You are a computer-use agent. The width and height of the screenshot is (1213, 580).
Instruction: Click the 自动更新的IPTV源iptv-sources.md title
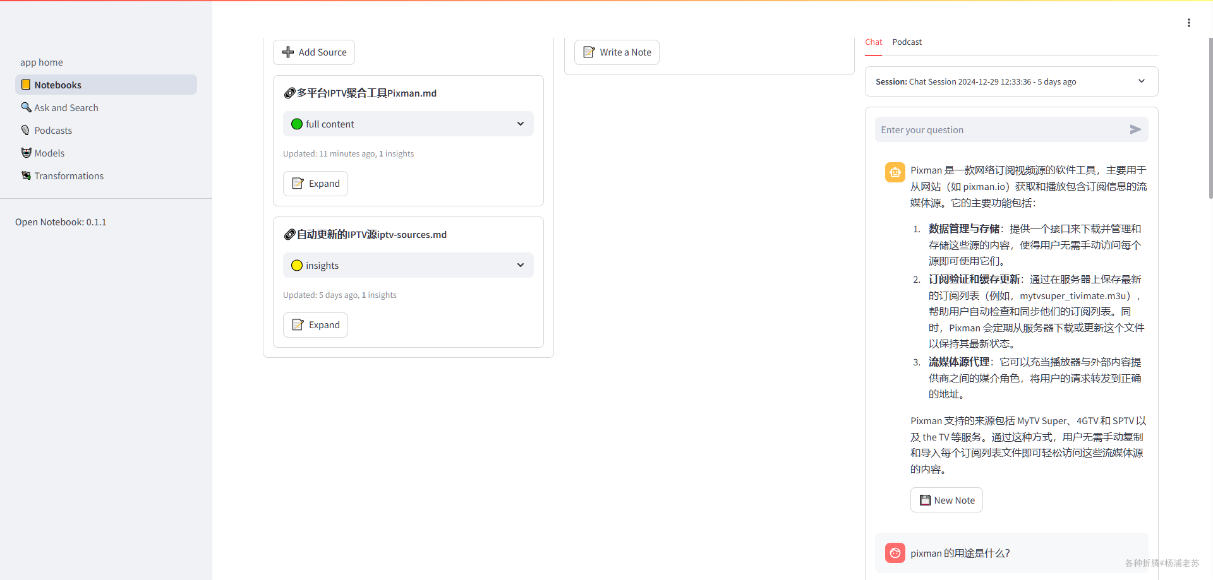pos(371,234)
